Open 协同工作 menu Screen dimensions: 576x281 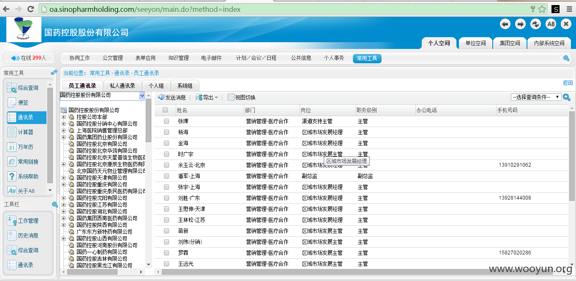click(80, 58)
